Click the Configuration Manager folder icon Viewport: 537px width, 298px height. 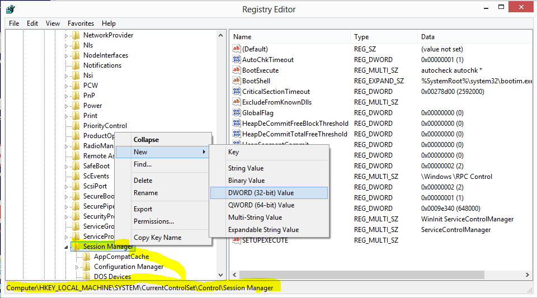pyautogui.click(x=87, y=267)
